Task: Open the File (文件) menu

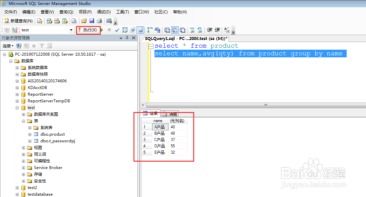Action: coord(10,12)
